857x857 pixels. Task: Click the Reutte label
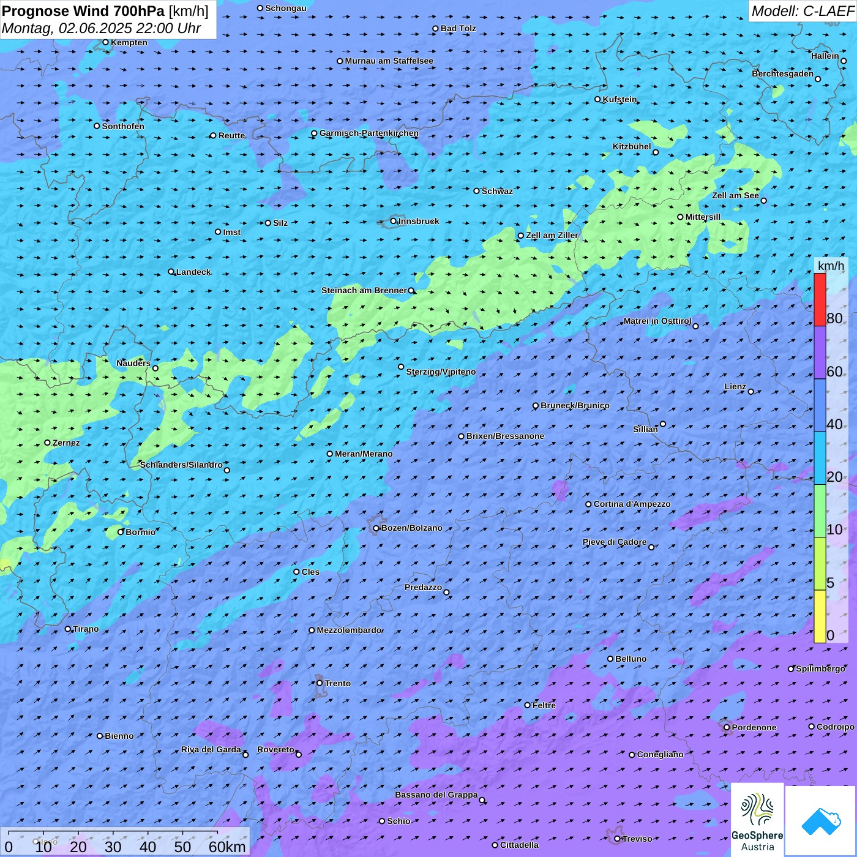coord(231,135)
